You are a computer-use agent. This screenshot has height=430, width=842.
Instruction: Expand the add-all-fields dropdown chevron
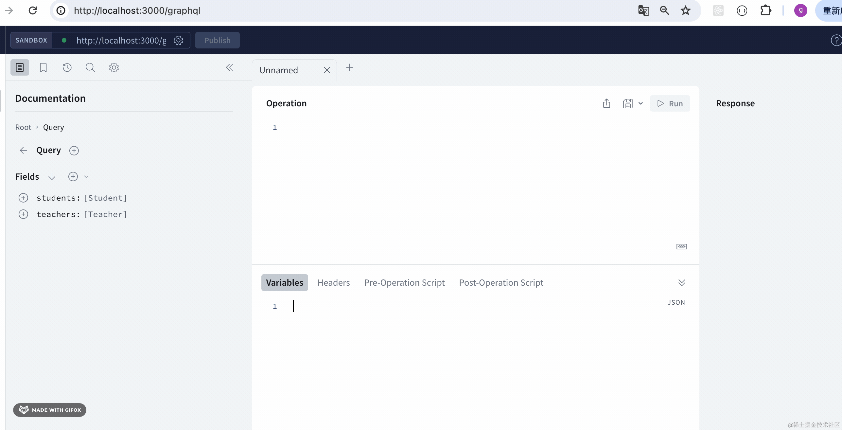click(86, 177)
